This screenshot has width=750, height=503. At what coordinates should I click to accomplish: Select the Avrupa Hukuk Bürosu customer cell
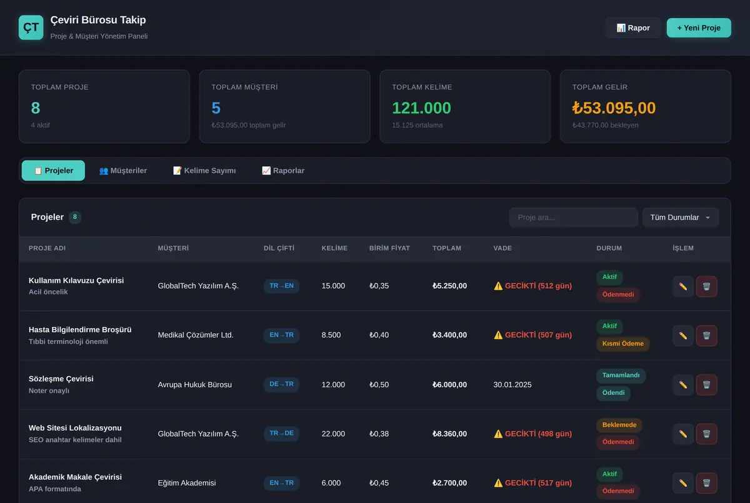194,385
